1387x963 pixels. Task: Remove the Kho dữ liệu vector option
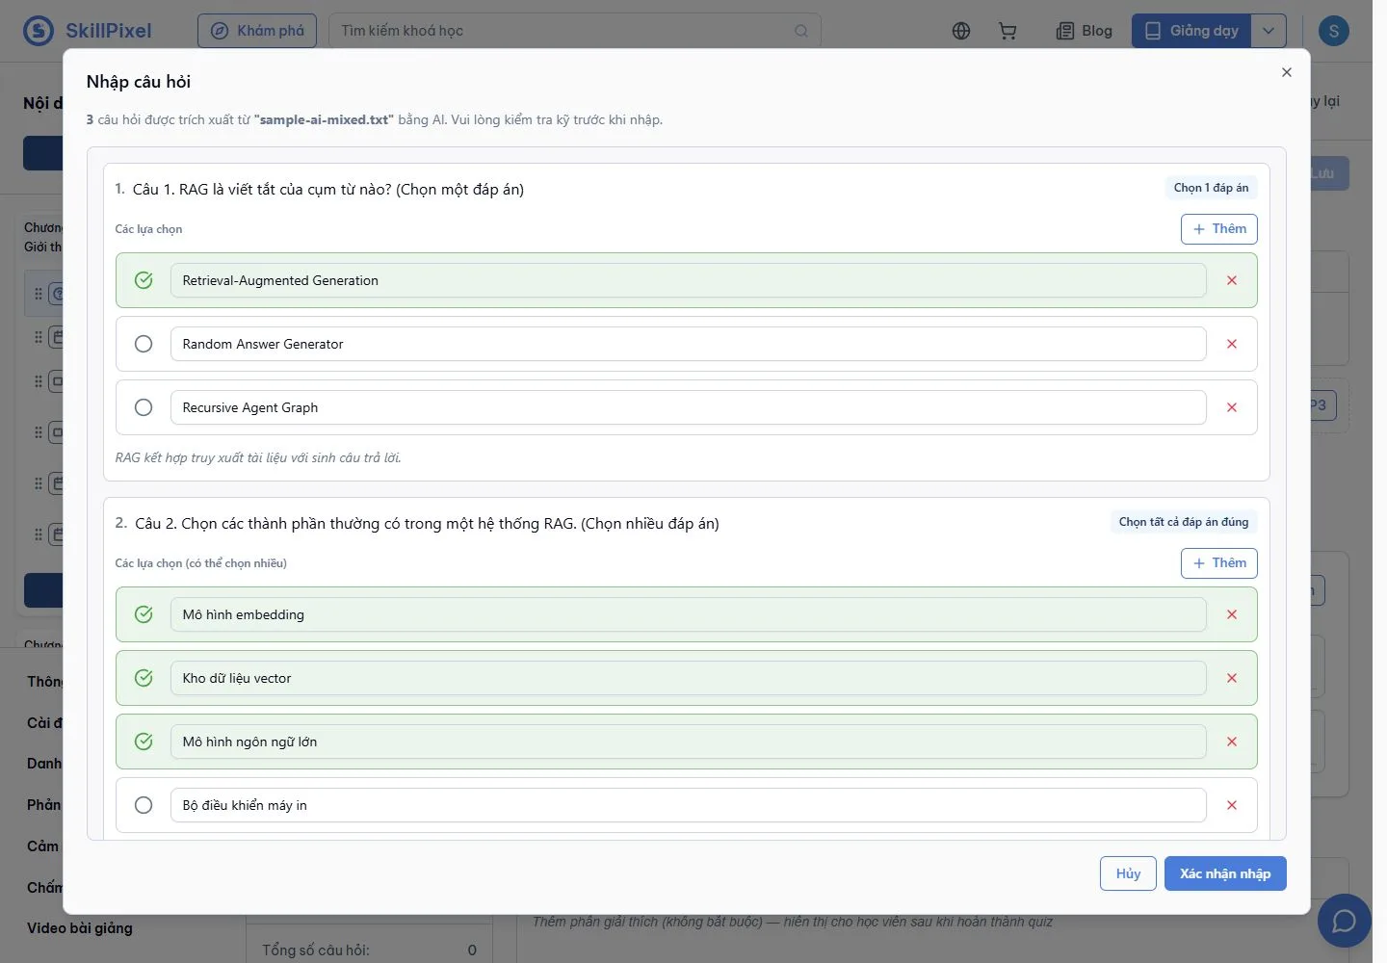click(1231, 678)
